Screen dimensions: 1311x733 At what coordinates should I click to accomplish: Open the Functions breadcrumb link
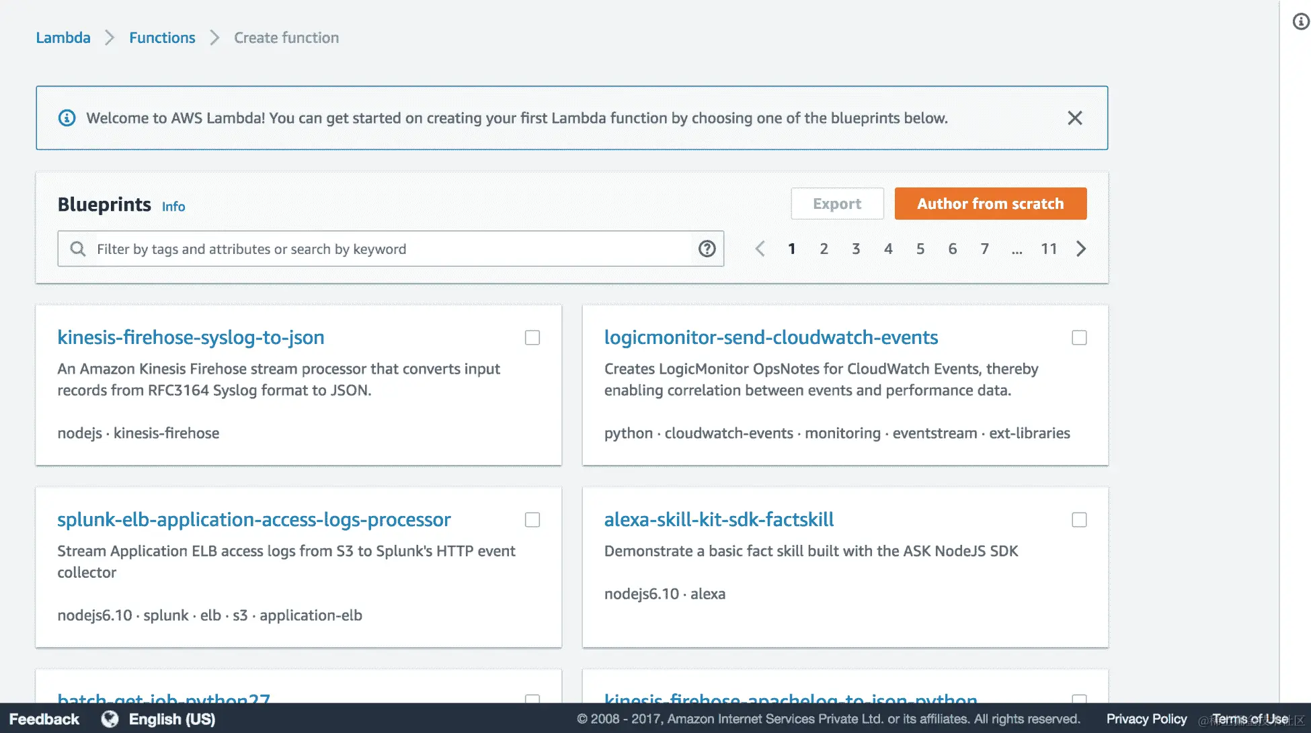pos(162,38)
